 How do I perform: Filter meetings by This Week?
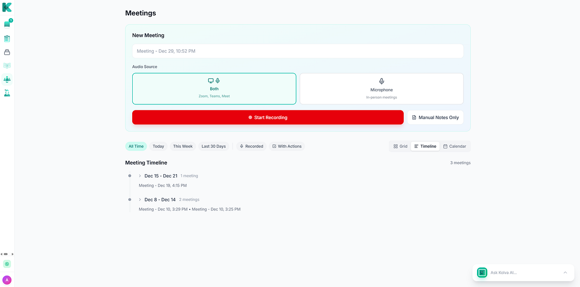pos(183,146)
